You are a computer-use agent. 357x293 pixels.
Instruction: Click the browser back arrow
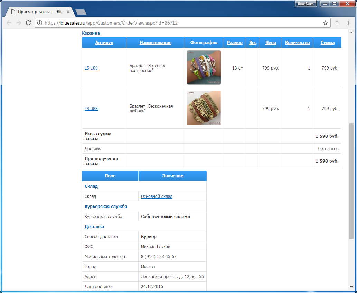click(x=9, y=23)
